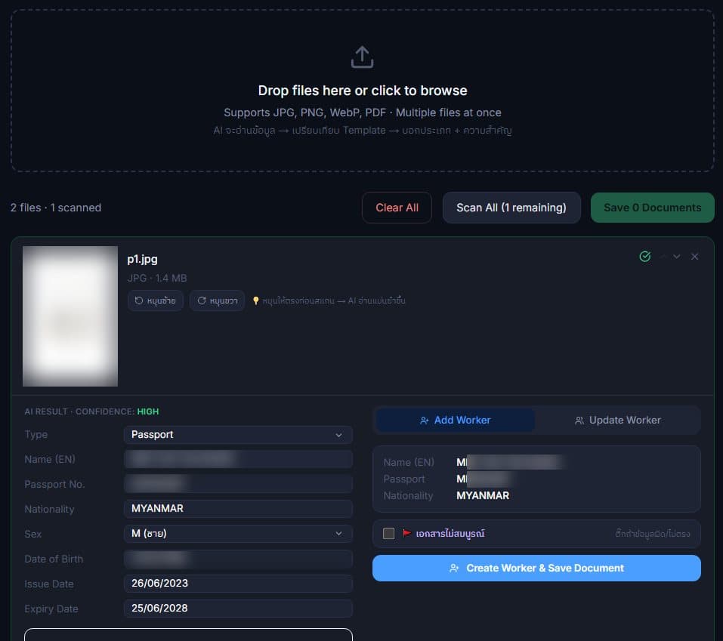Click the green scan-complete check icon for p1.jpg
The image size is (723, 641).
644,256
